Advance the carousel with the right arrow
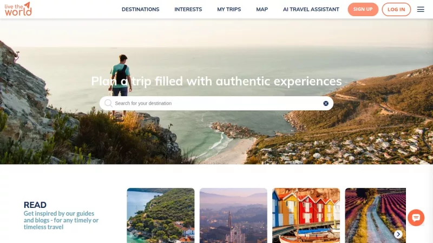433x243 pixels. coord(398,234)
